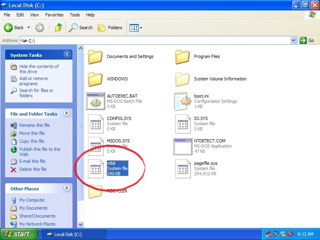Viewport: 320px width, 240px height.
Task: Select the pagefile.sys file icon
Action: [x=183, y=168]
